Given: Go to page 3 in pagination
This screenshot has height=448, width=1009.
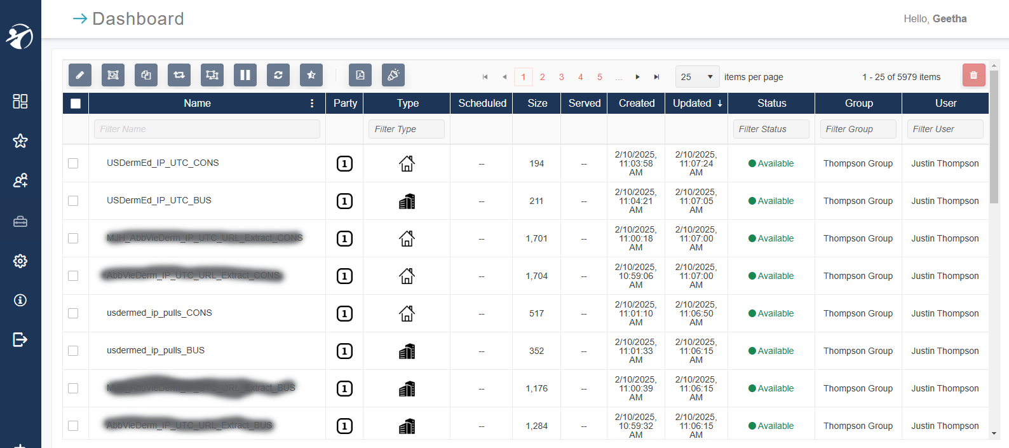Looking at the screenshot, I should point(562,77).
